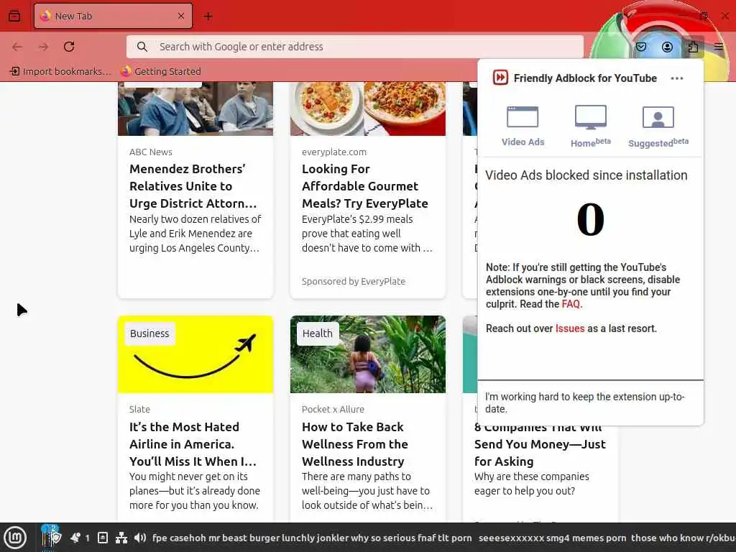Open the Issues link
This screenshot has height=552, width=736.
[570, 328]
